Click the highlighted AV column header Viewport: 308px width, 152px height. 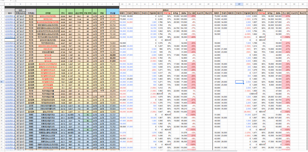click(239, 4)
